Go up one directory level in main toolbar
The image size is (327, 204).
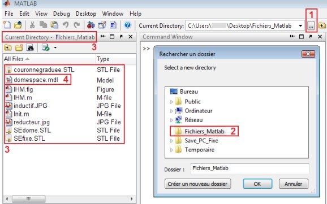[x=322, y=25]
